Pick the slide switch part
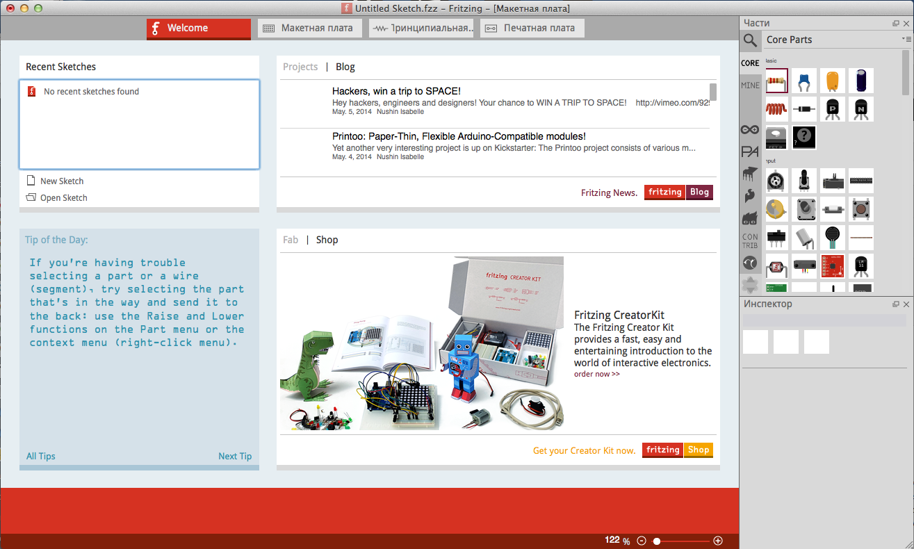The image size is (914, 549). (x=776, y=238)
